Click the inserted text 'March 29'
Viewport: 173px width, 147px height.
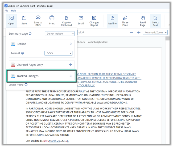pos(55,141)
